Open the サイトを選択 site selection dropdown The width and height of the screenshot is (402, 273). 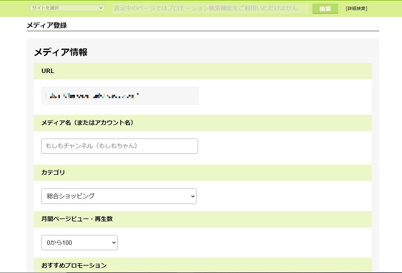point(67,8)
